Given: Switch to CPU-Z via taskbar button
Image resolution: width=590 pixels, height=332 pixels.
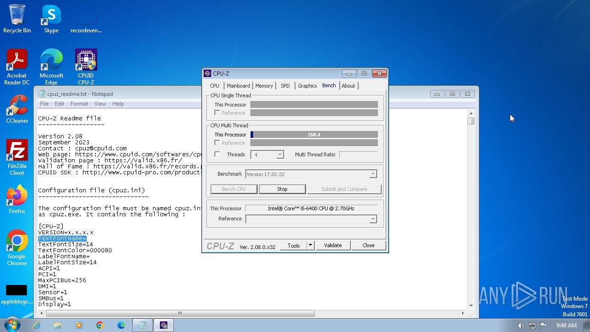Looking at the screenshot, I should pyautogui.click(x=164, y=325).
